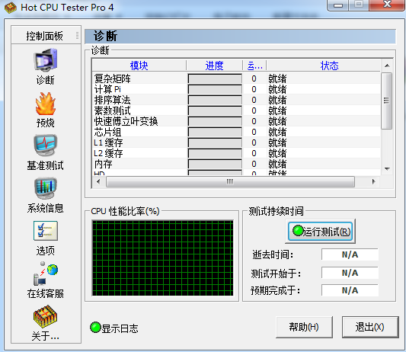Select the 素数测试 module row

click(236, 110)
